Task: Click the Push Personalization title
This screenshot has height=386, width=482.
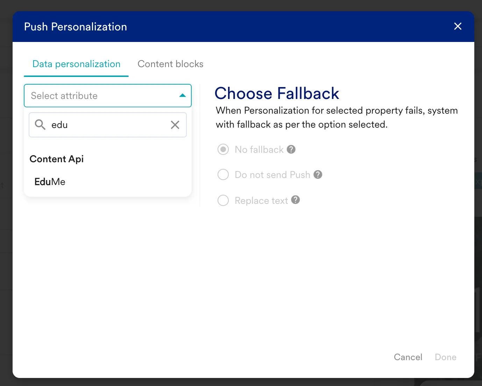Action: tap(76, 27)
